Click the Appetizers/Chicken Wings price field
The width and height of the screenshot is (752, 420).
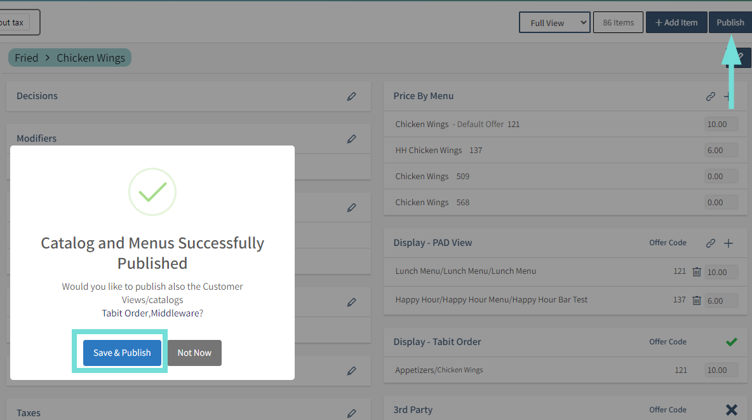point(721,370)
